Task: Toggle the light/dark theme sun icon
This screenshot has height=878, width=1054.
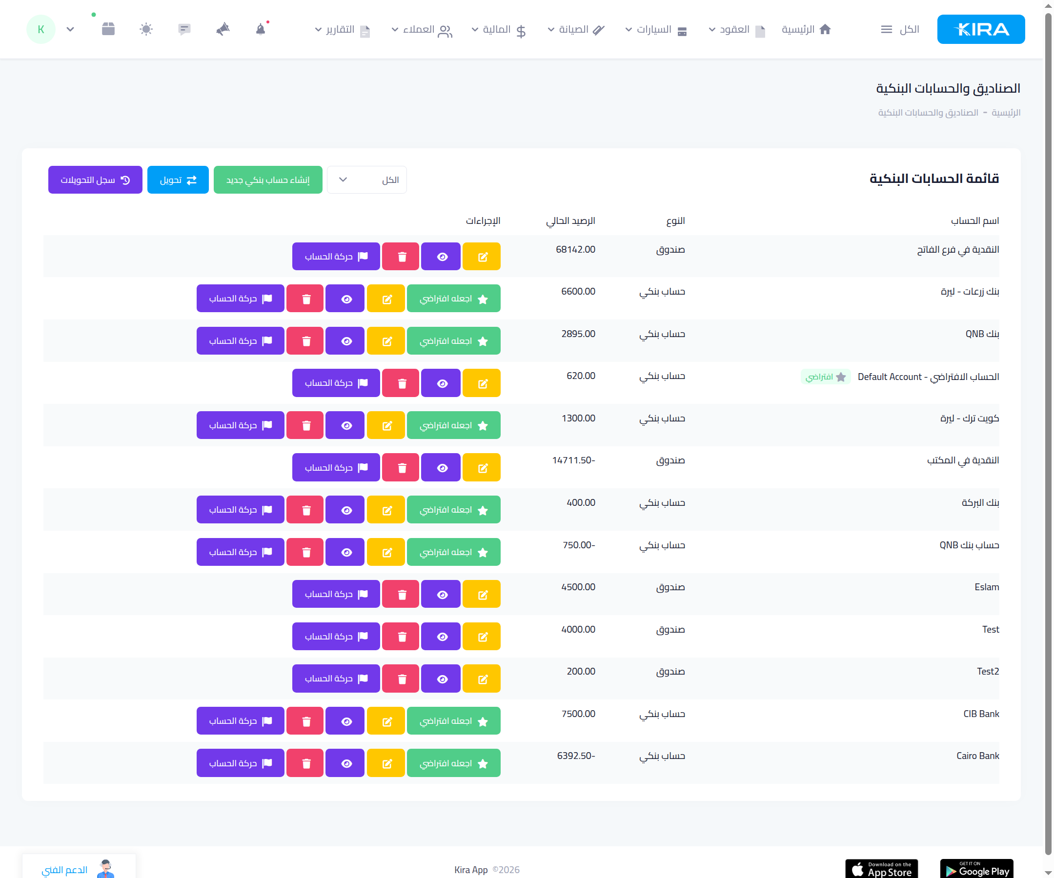Action: click(x=146, y=29)
